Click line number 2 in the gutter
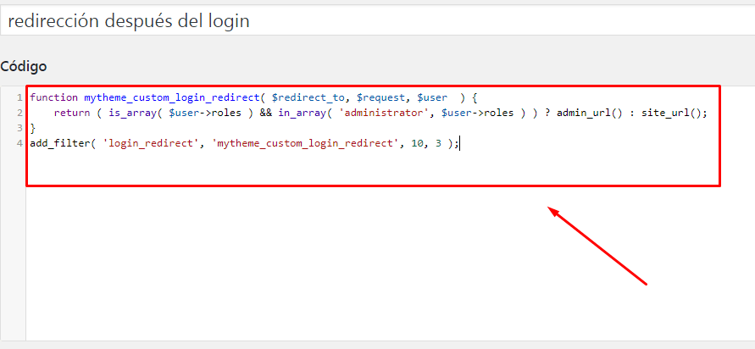Viewport: 755px width, 349px height. coord(19,114)
